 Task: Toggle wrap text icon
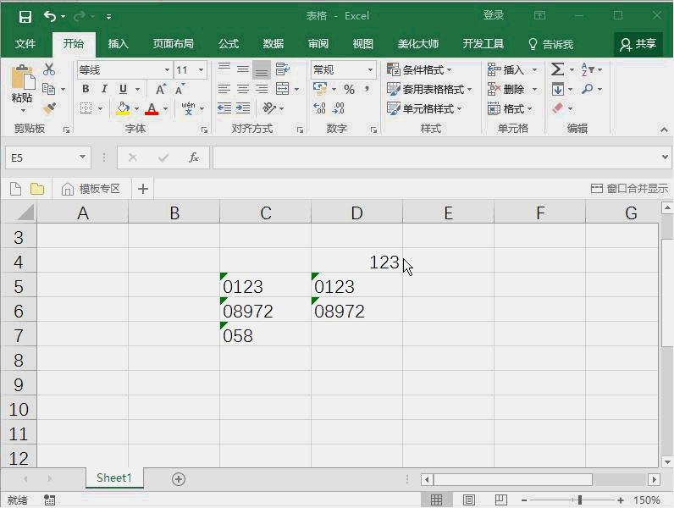(x=283, y=69)
